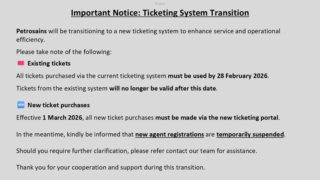
Task: Click the bold "1 March 2026" date
Action: click(62, 117)
